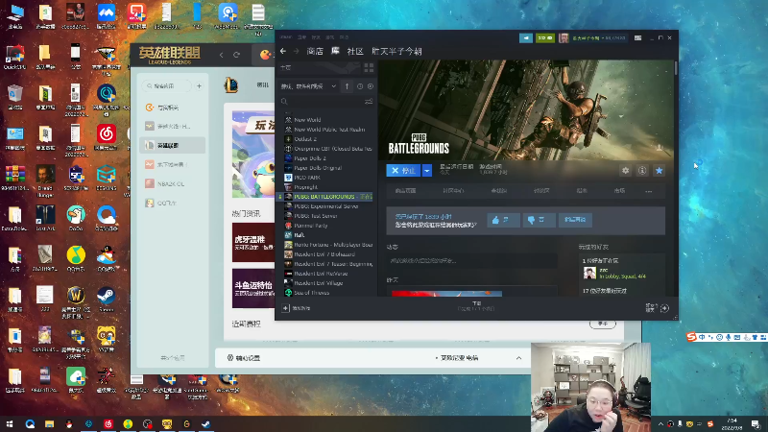Image resolution: width=768 pixels, height=432 pixels.
Task: Click add a game plus icon
Action: (x=285, y=308)
